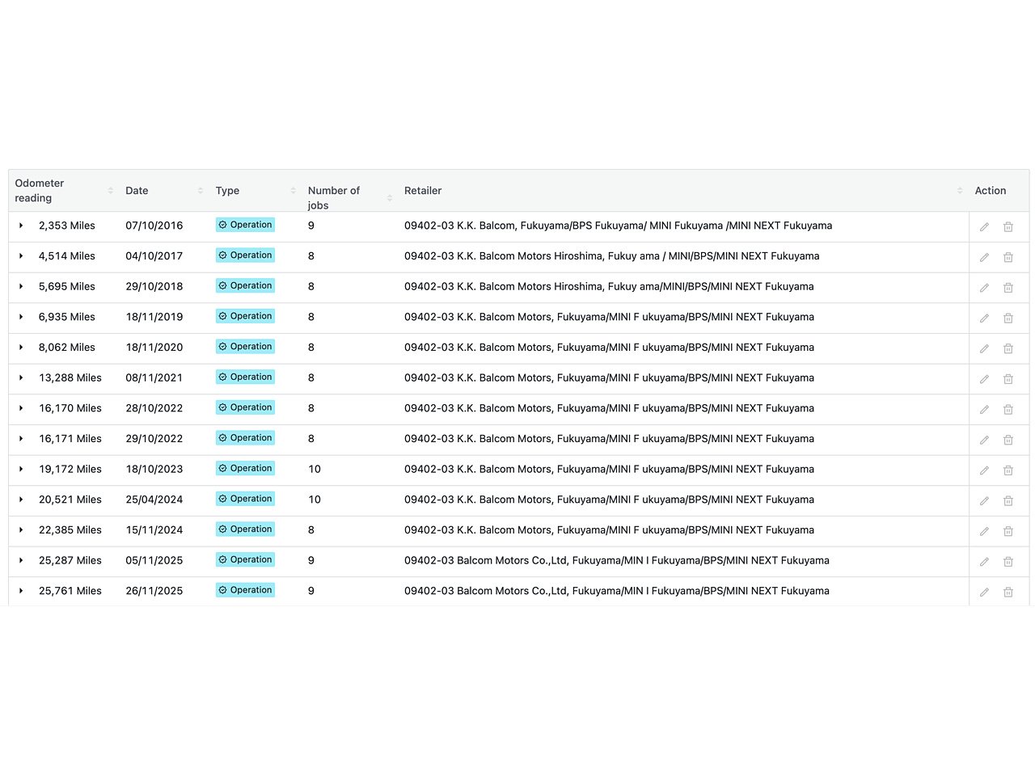Select date cell 08/11/2021
The image size is (1035, 776).
coord(154,377)
